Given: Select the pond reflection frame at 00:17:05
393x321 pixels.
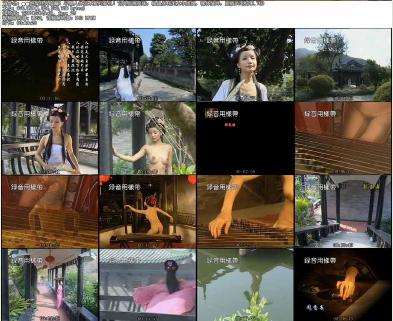Looking at the screenshot, I should coord(245,285).
